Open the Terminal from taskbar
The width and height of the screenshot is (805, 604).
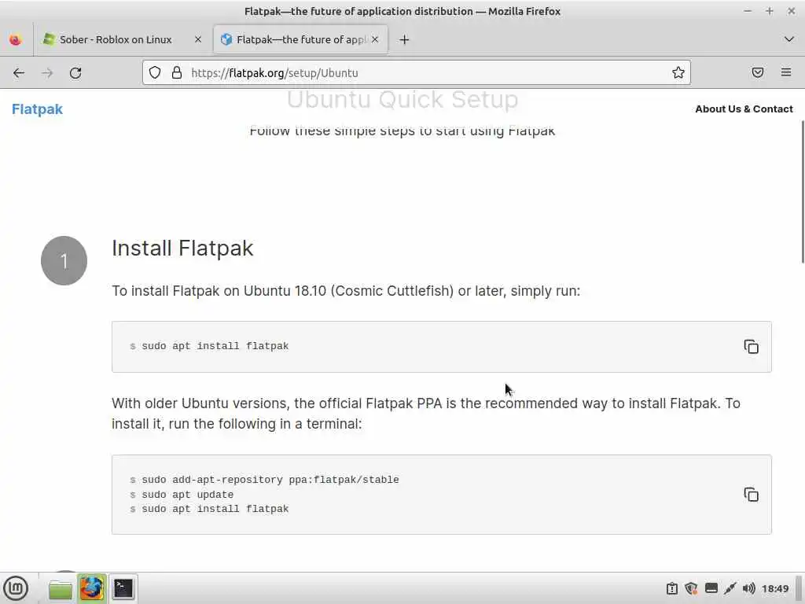[123, 588]
